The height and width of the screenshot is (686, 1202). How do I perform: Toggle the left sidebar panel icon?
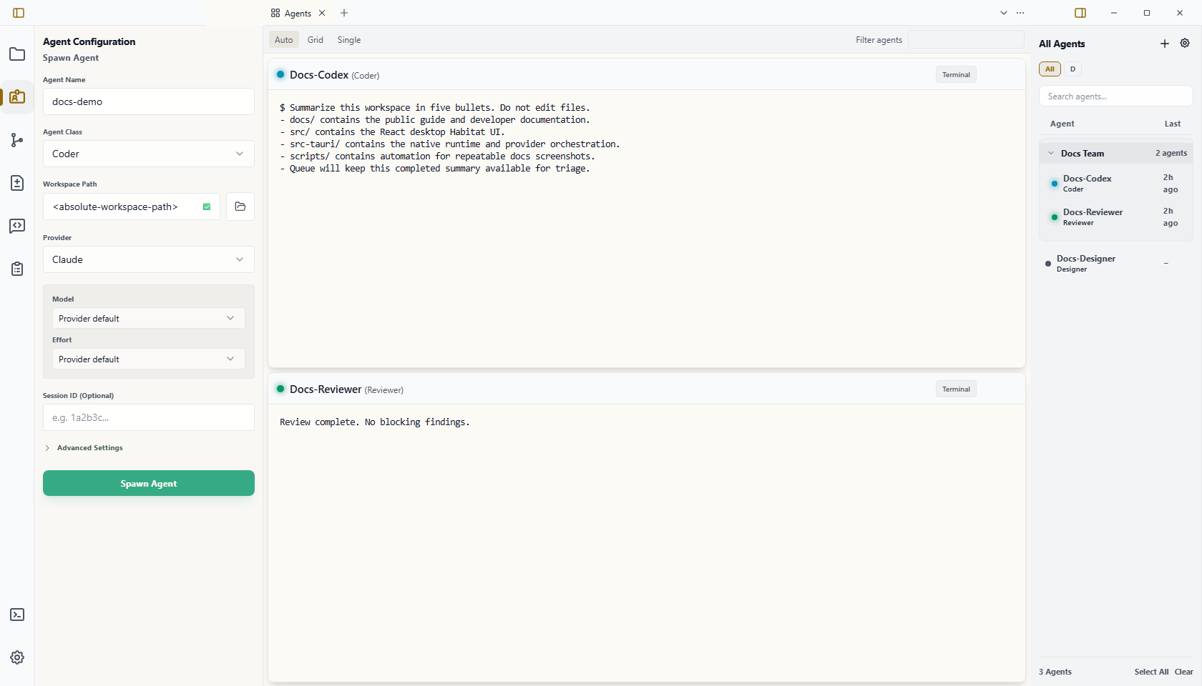click(x=19, y=13)
